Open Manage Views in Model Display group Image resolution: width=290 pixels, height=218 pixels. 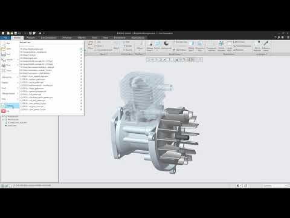tap(150, 46)
